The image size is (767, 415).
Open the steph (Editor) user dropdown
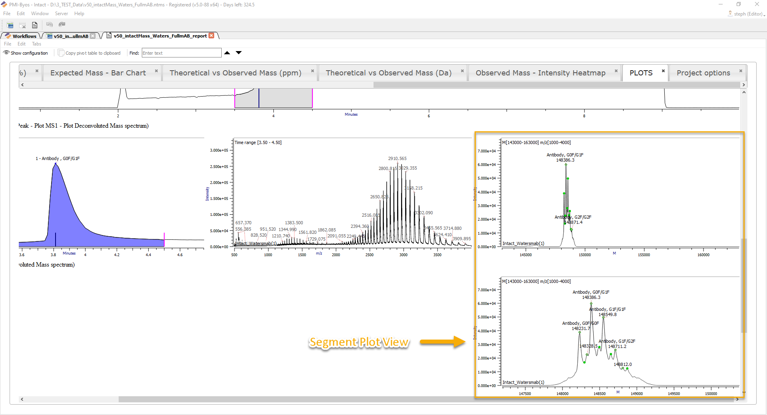(x=747, y=14)
